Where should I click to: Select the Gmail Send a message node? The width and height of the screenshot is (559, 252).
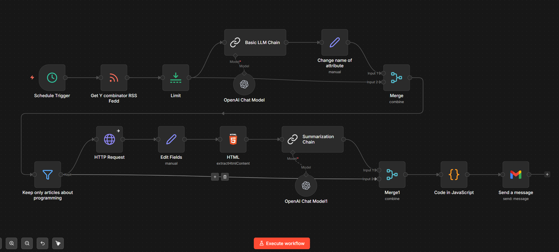(x=516, y=175)
